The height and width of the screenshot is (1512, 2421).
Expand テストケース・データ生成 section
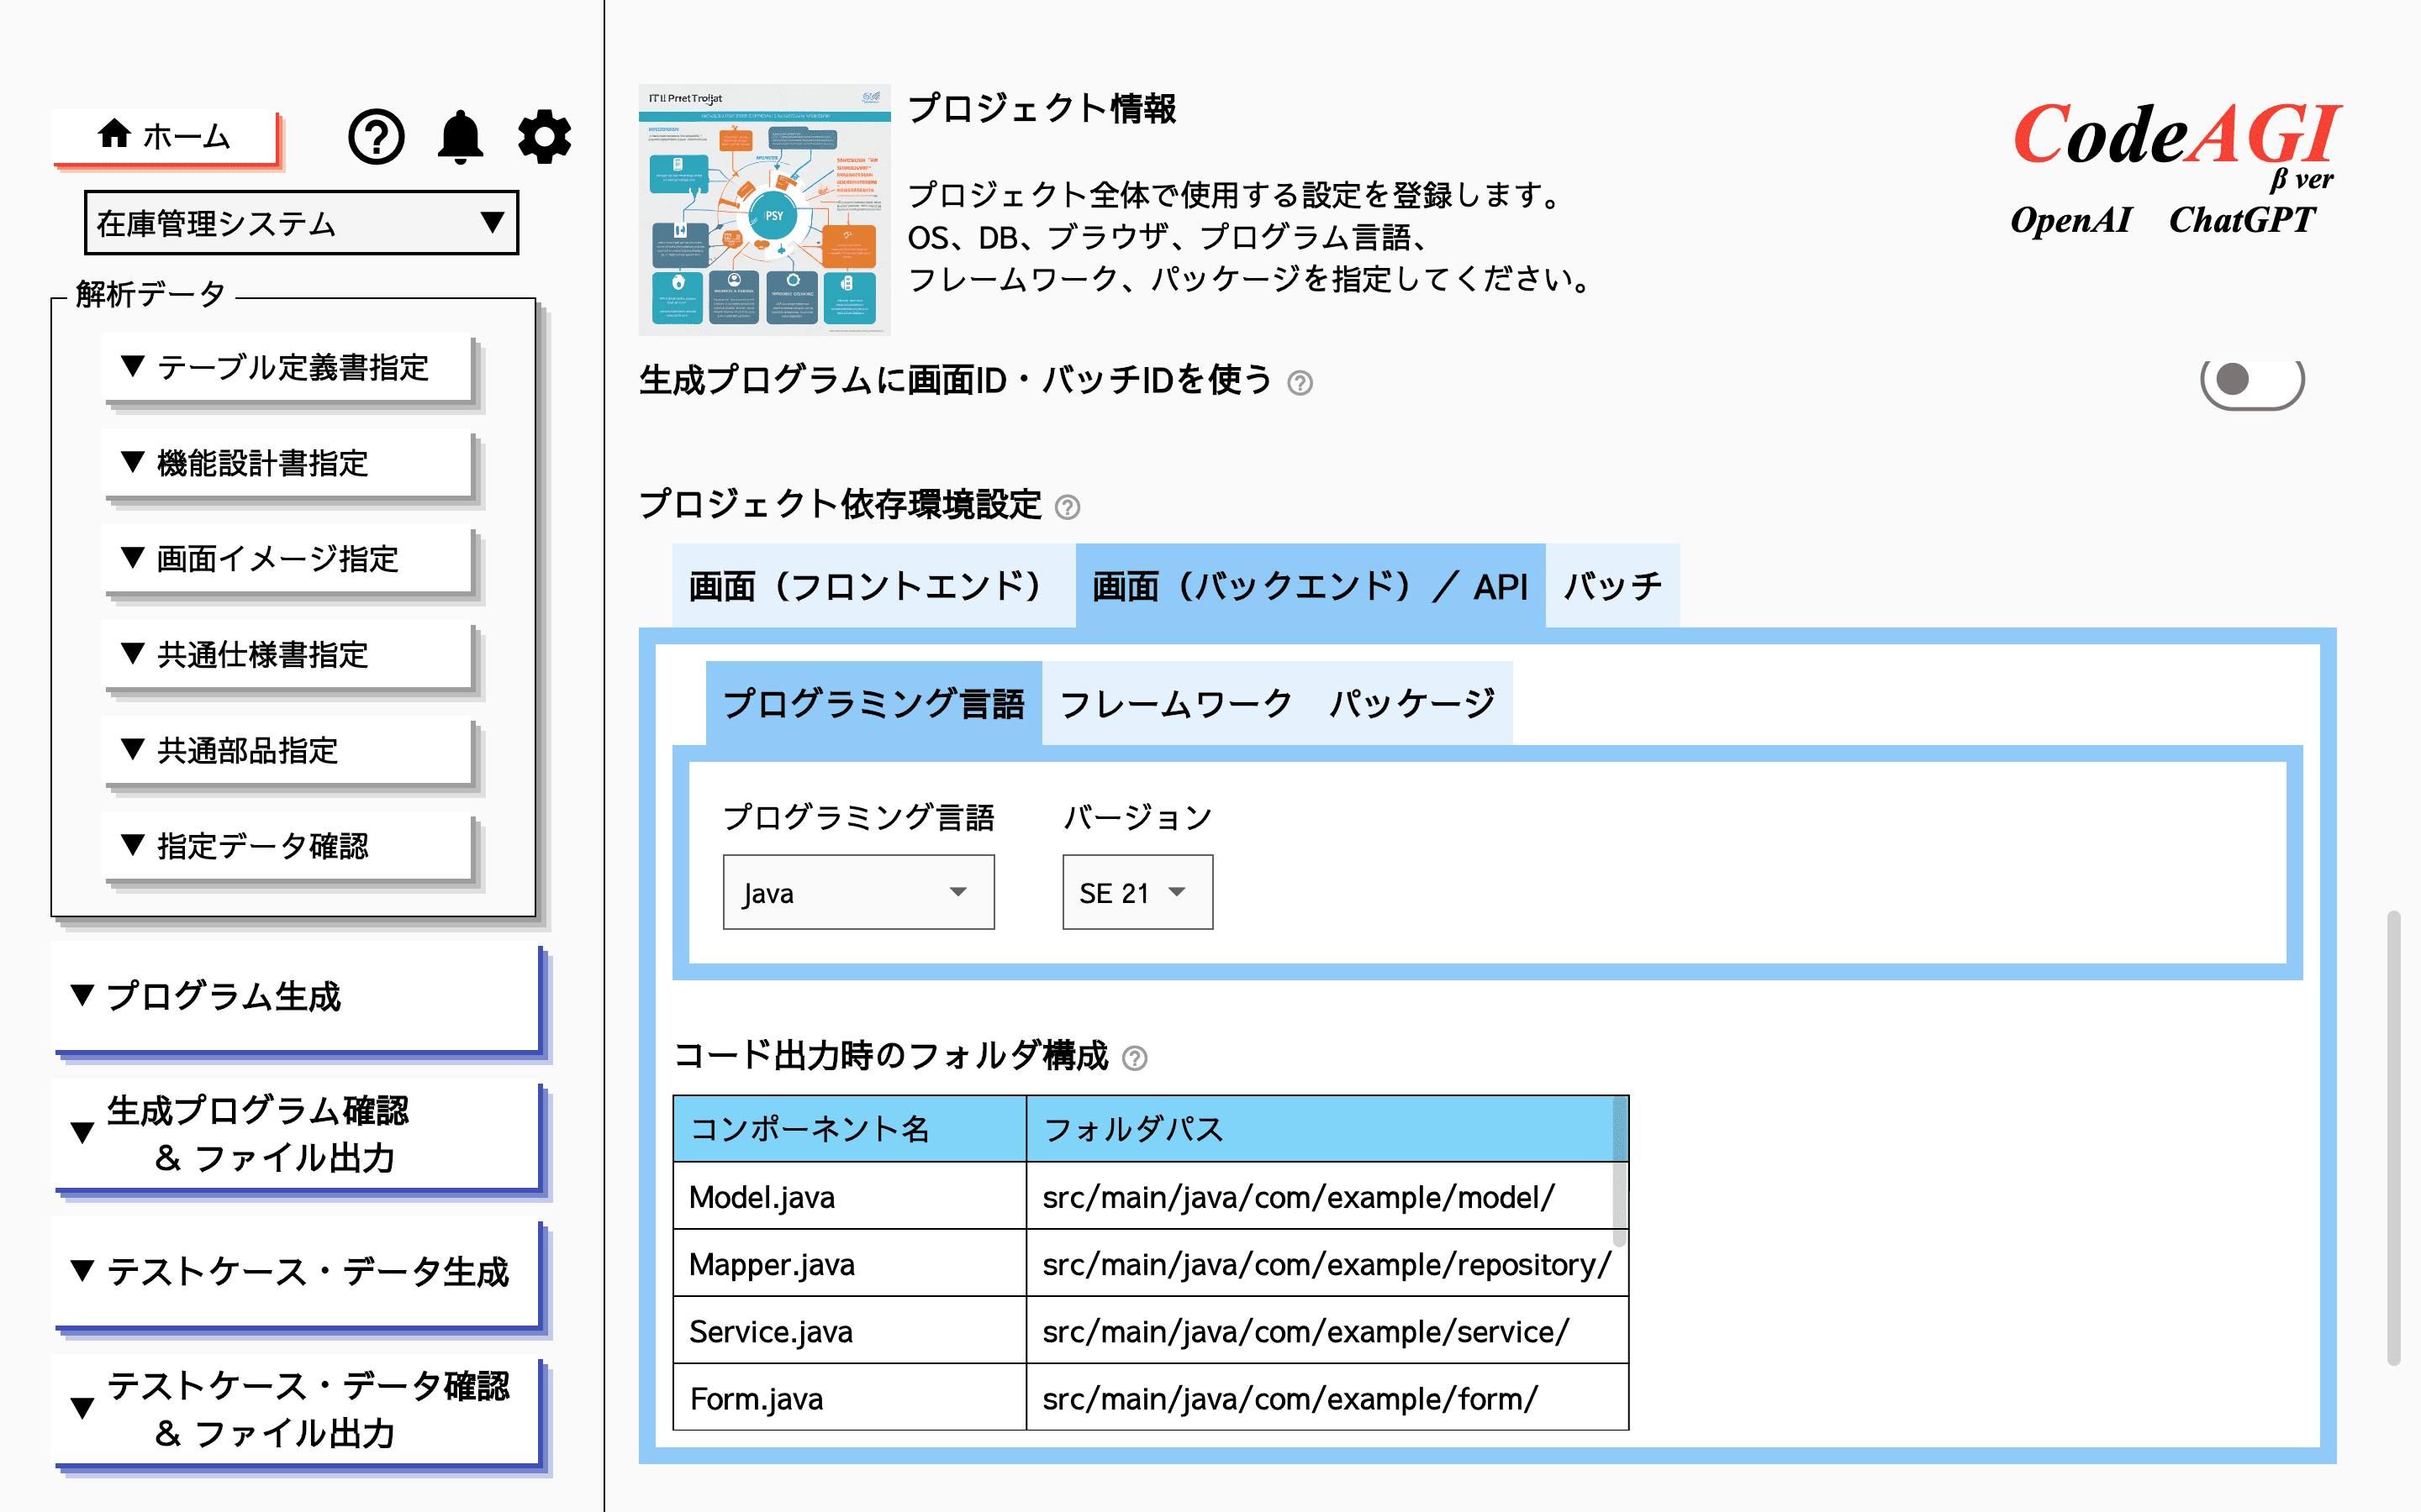click(296, 1272)
